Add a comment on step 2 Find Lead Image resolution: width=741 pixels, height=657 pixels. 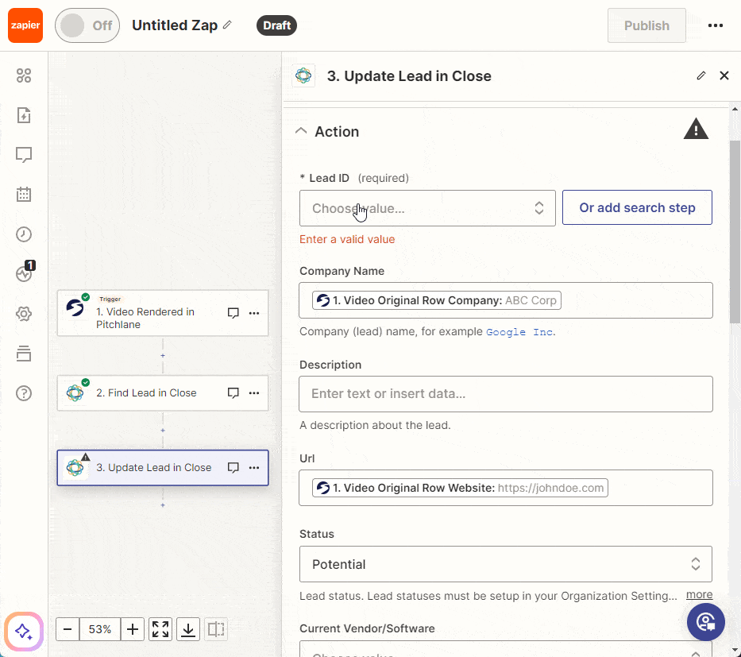[233, 392]
